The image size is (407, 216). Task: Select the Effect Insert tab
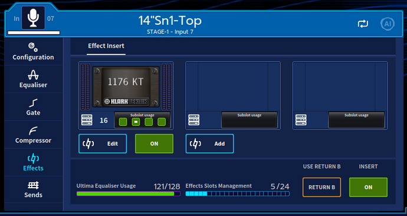point(106,46)
